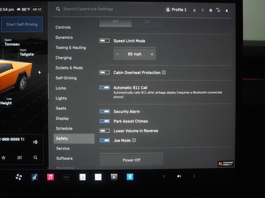This screenshot has width=265, height=198.
Task: Open the Theater clapperboard app
Action: pyautogui.click(x=114, y=177)
